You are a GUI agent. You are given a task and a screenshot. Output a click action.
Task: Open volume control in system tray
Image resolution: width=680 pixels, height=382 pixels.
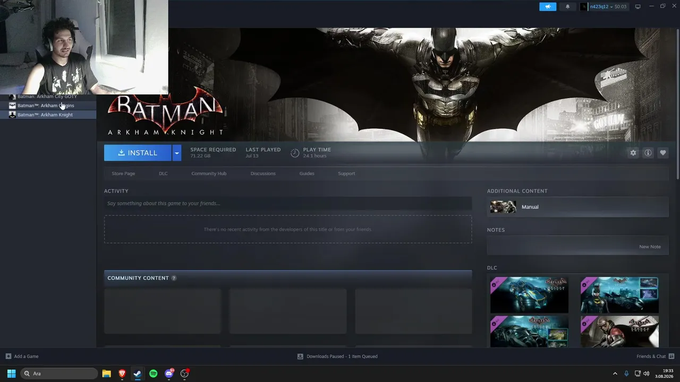647,374
